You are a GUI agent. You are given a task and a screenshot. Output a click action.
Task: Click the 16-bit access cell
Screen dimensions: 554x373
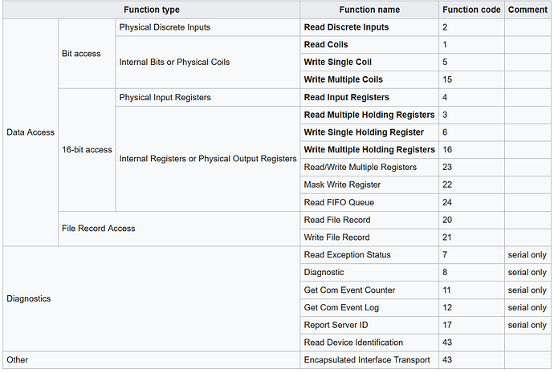(87, 150)
